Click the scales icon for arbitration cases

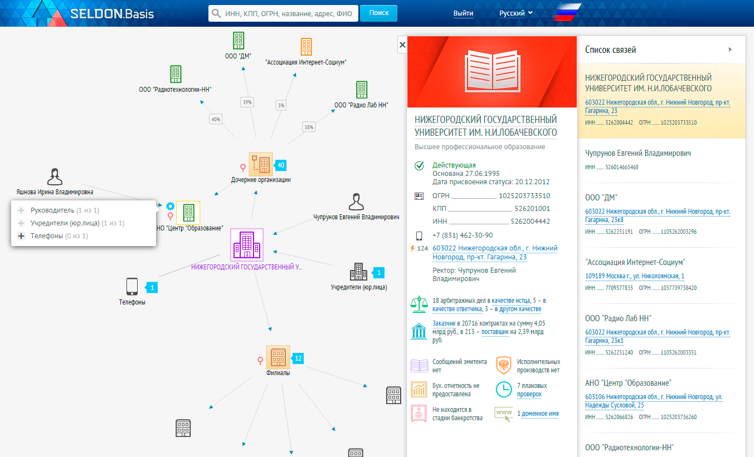click(x=419, y=304)
